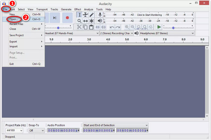This screenshot has height=140, width=211.
Task: Open the Generate menu
Action: (x=66, y=9)
